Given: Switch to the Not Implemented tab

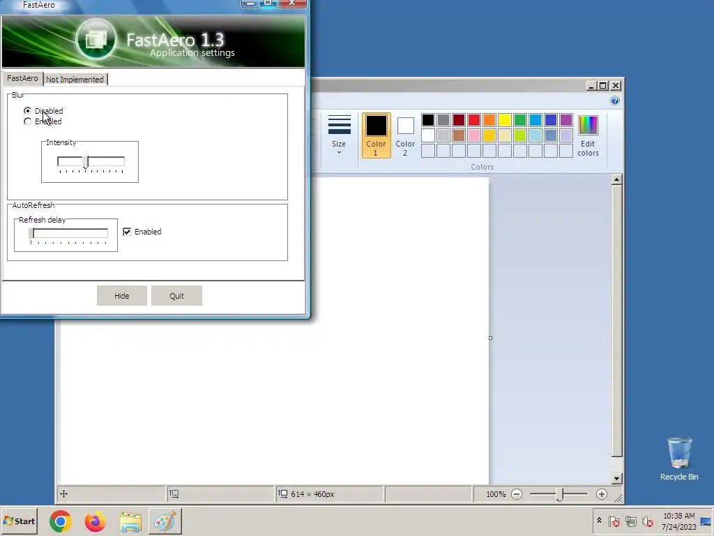Looking at the screenshot, I should [75, 80].
